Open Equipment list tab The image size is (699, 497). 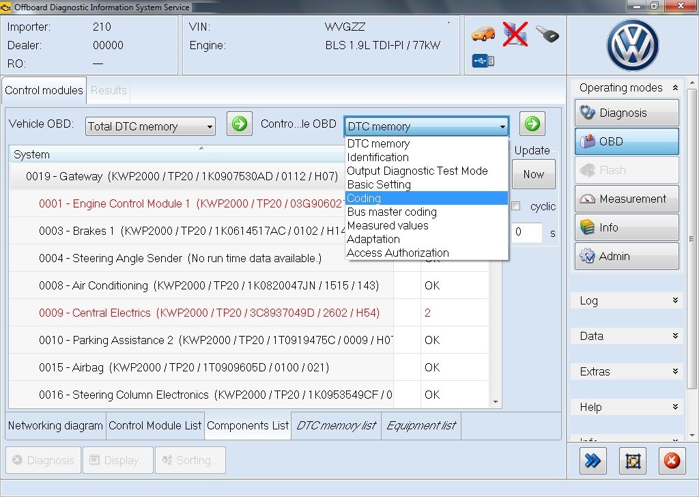[420, 426]
